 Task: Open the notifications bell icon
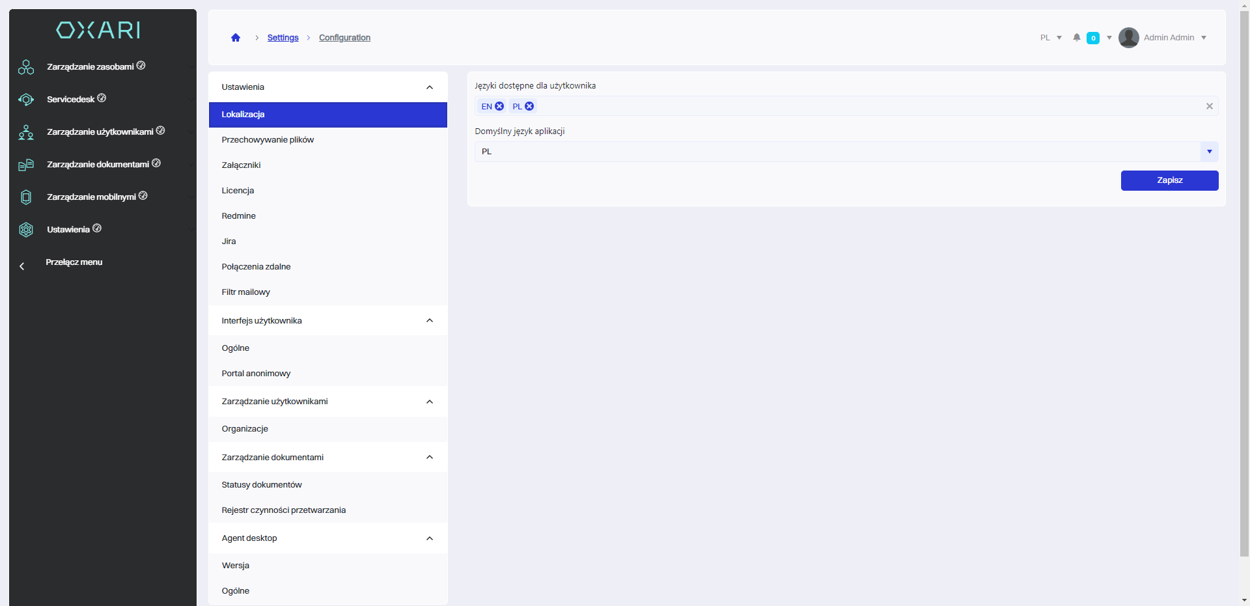pyautogui.click(x=1077, y=38)
